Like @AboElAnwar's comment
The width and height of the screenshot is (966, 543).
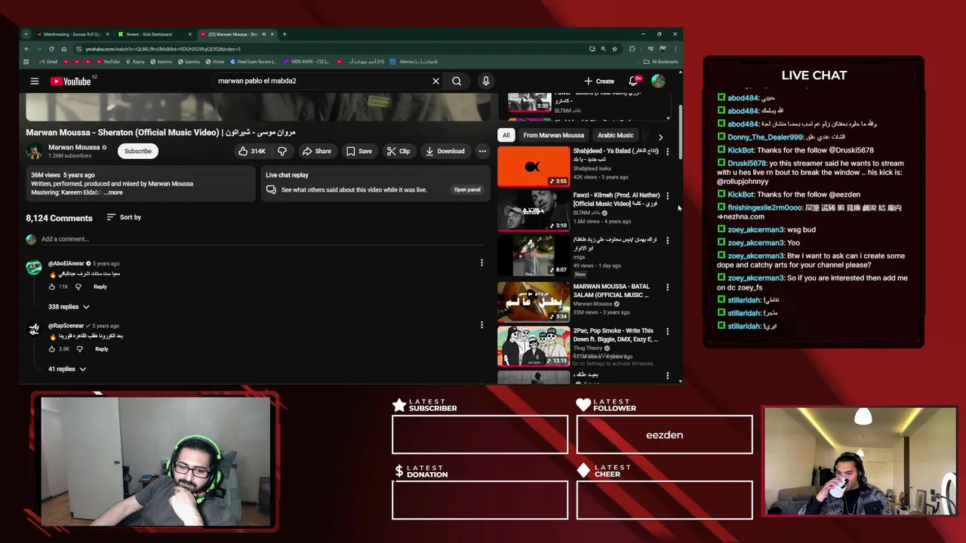[52, 287]
